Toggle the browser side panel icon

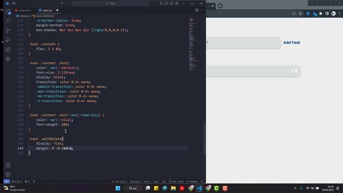pyautogui.click(x=327, y=13)
